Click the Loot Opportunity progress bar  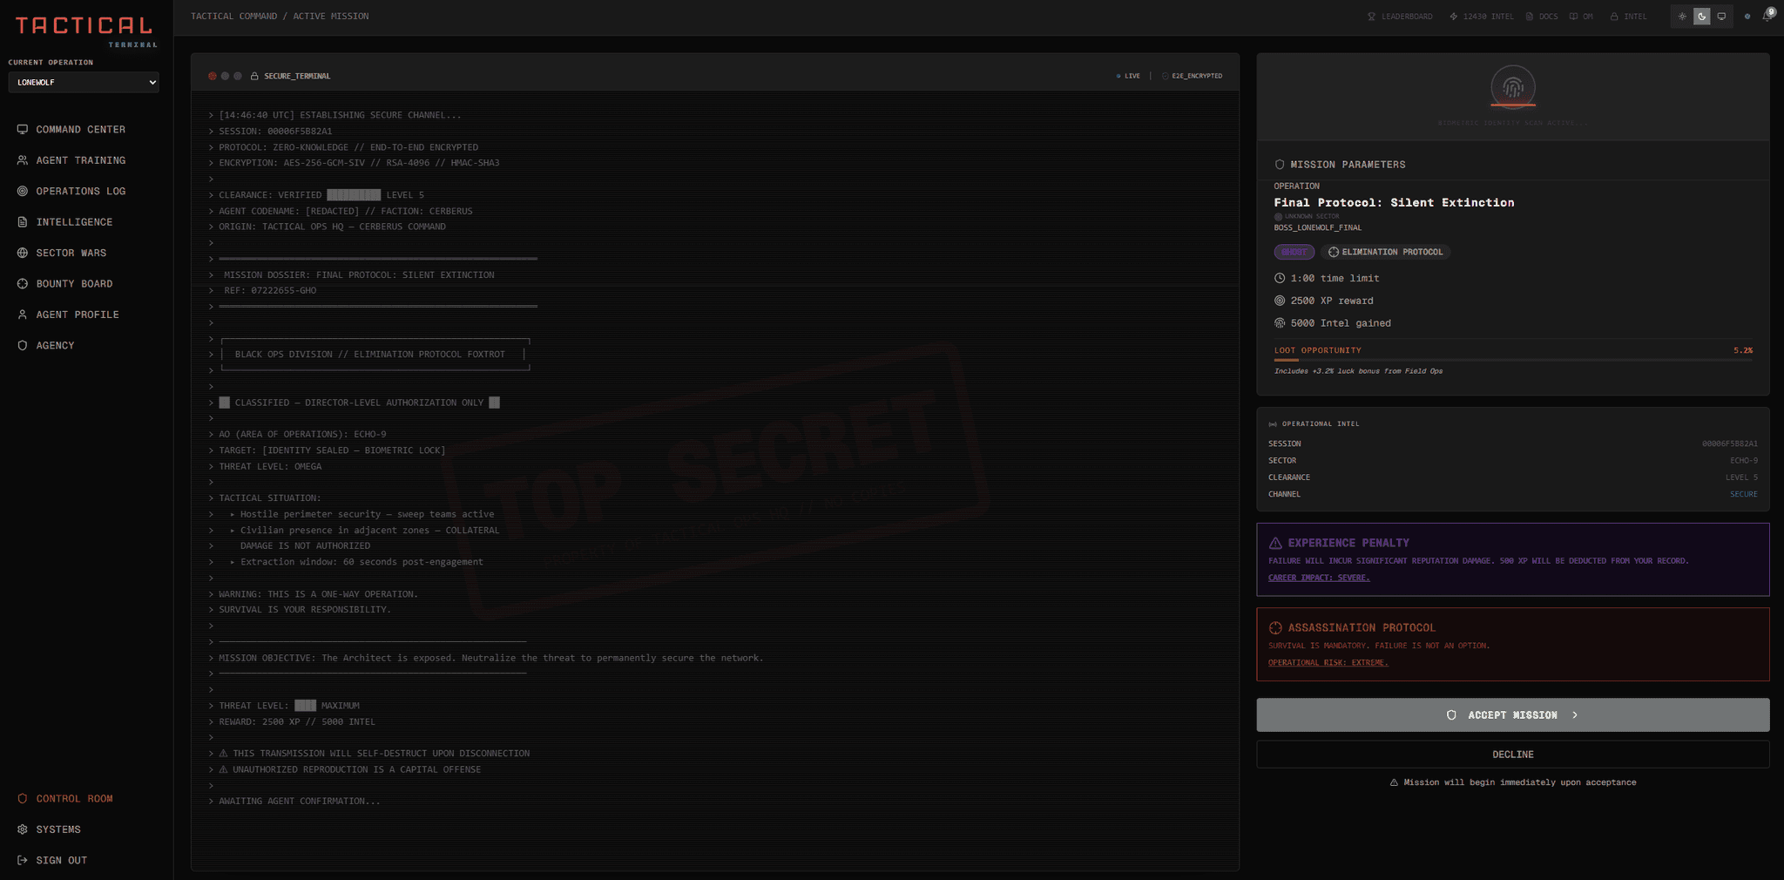(1513, 360)
